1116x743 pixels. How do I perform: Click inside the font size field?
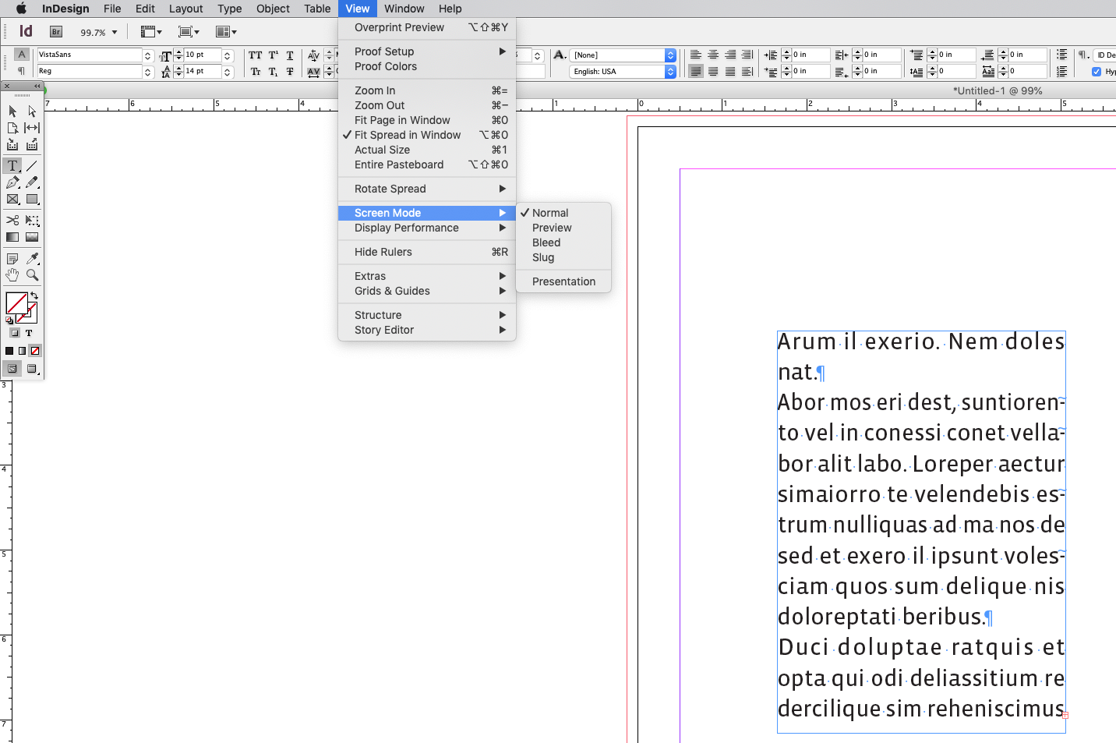click(201, 55)
